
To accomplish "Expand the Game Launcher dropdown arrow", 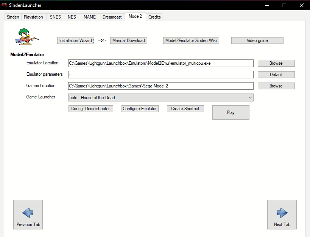I will point(250,98).
